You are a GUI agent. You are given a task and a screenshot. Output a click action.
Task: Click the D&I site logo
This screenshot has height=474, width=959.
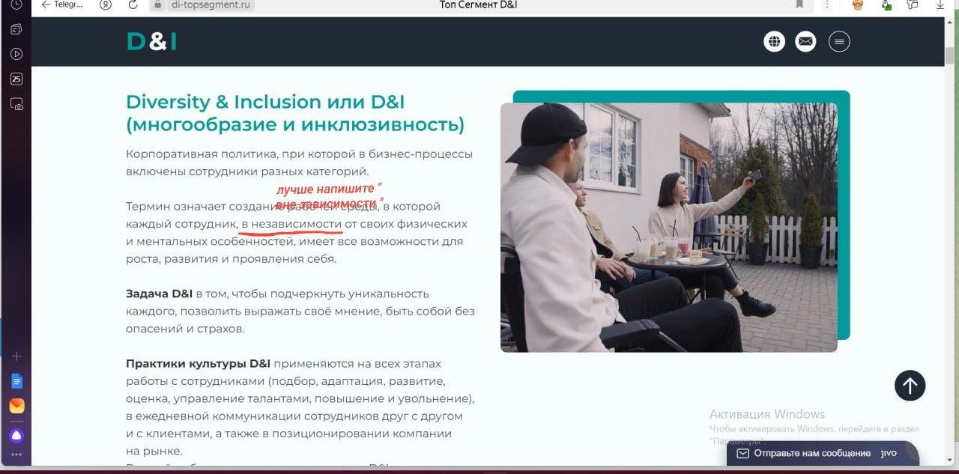[152, 41]
